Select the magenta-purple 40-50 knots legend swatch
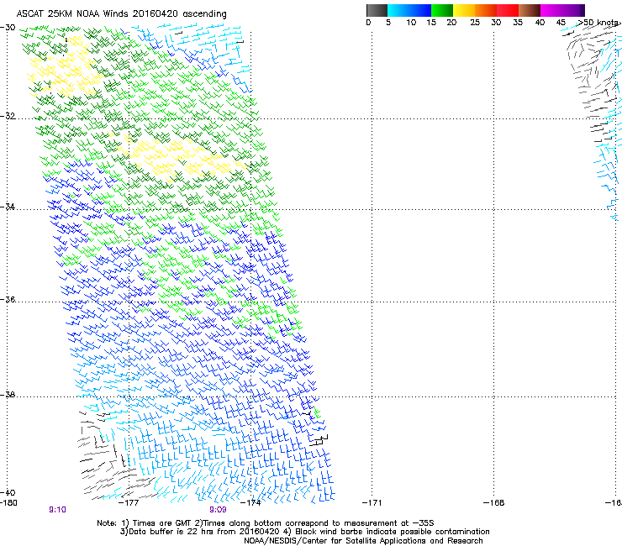This screenshot has width=622, height=546. [x=562, y=10]
